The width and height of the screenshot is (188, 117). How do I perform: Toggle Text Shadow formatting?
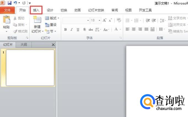pyautogui.click(x=84, y=30)
